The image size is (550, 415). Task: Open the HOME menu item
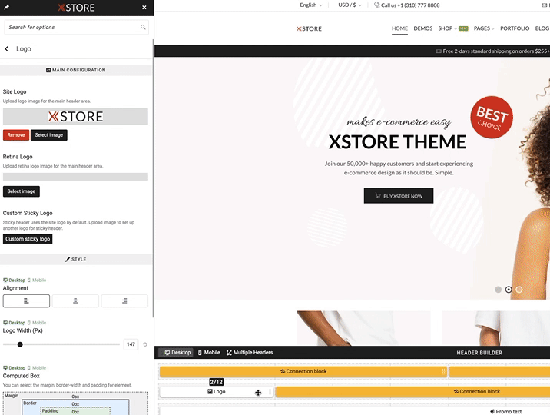399,28
